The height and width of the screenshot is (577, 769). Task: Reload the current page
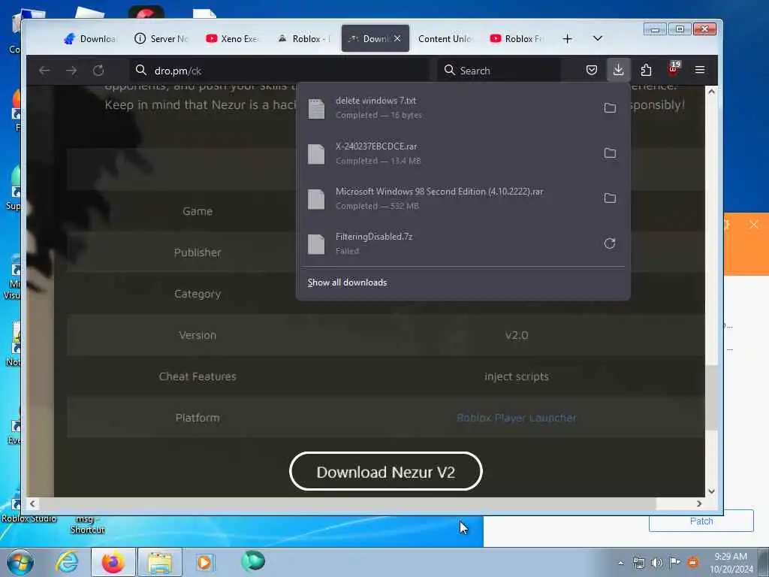98,71
